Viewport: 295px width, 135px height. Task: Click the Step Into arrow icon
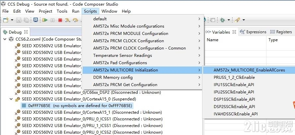click(68, 20)
